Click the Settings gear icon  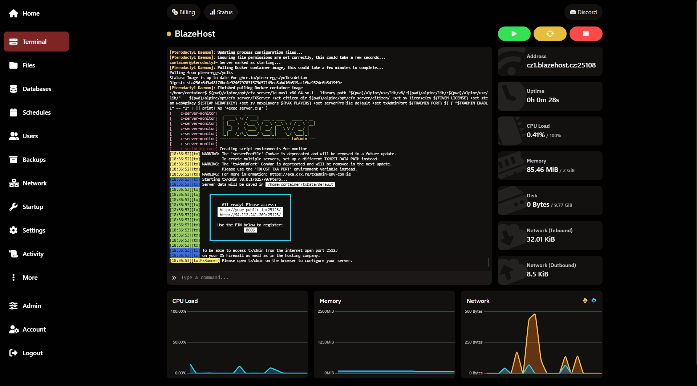pos(13,230)
